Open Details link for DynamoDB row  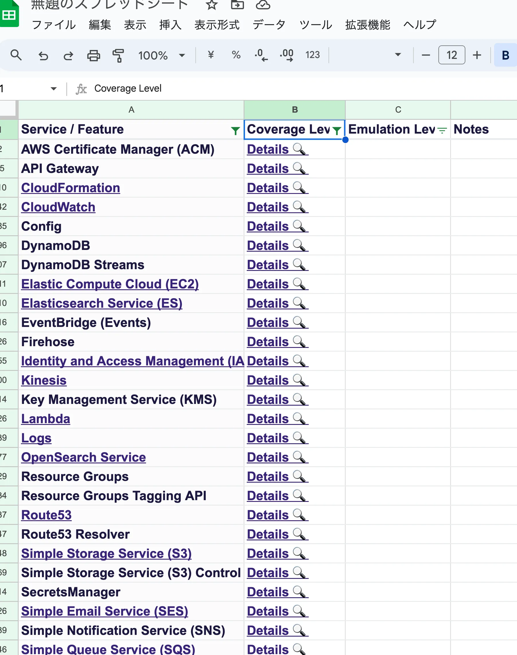[277, 246]
